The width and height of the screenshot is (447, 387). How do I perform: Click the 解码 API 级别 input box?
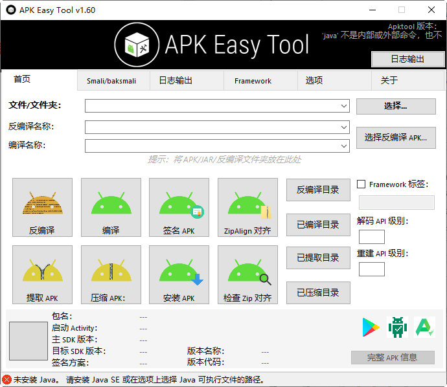click(372, 237)
